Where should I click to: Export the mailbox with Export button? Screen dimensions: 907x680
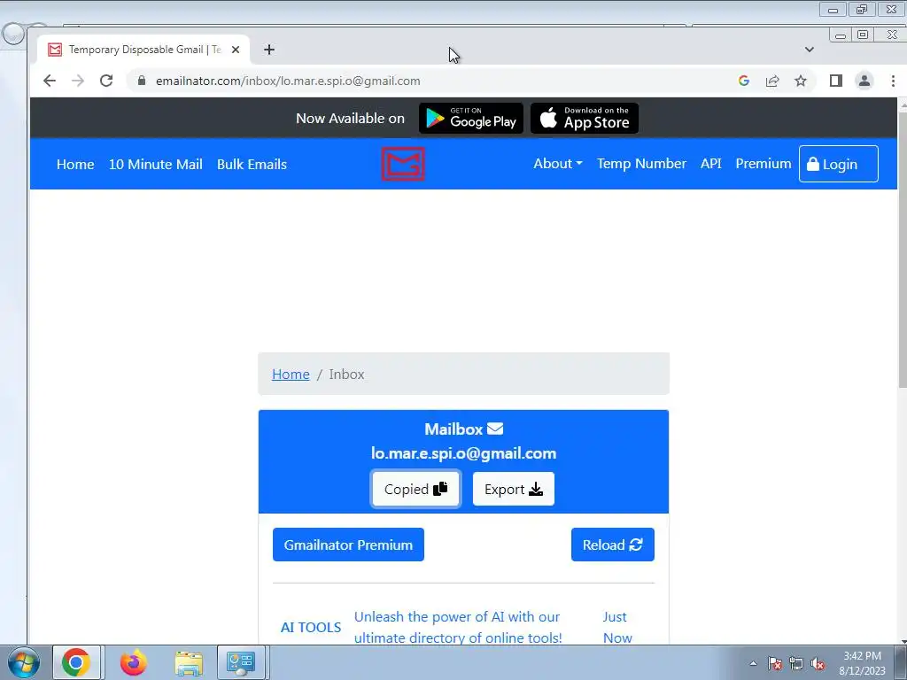pyautogui.click(x=513, y=489)
